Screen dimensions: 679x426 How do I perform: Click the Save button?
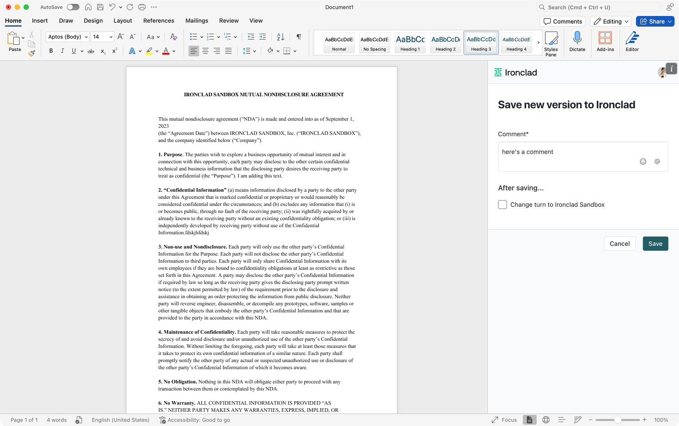pyautogui.click(x=655, y=244)
